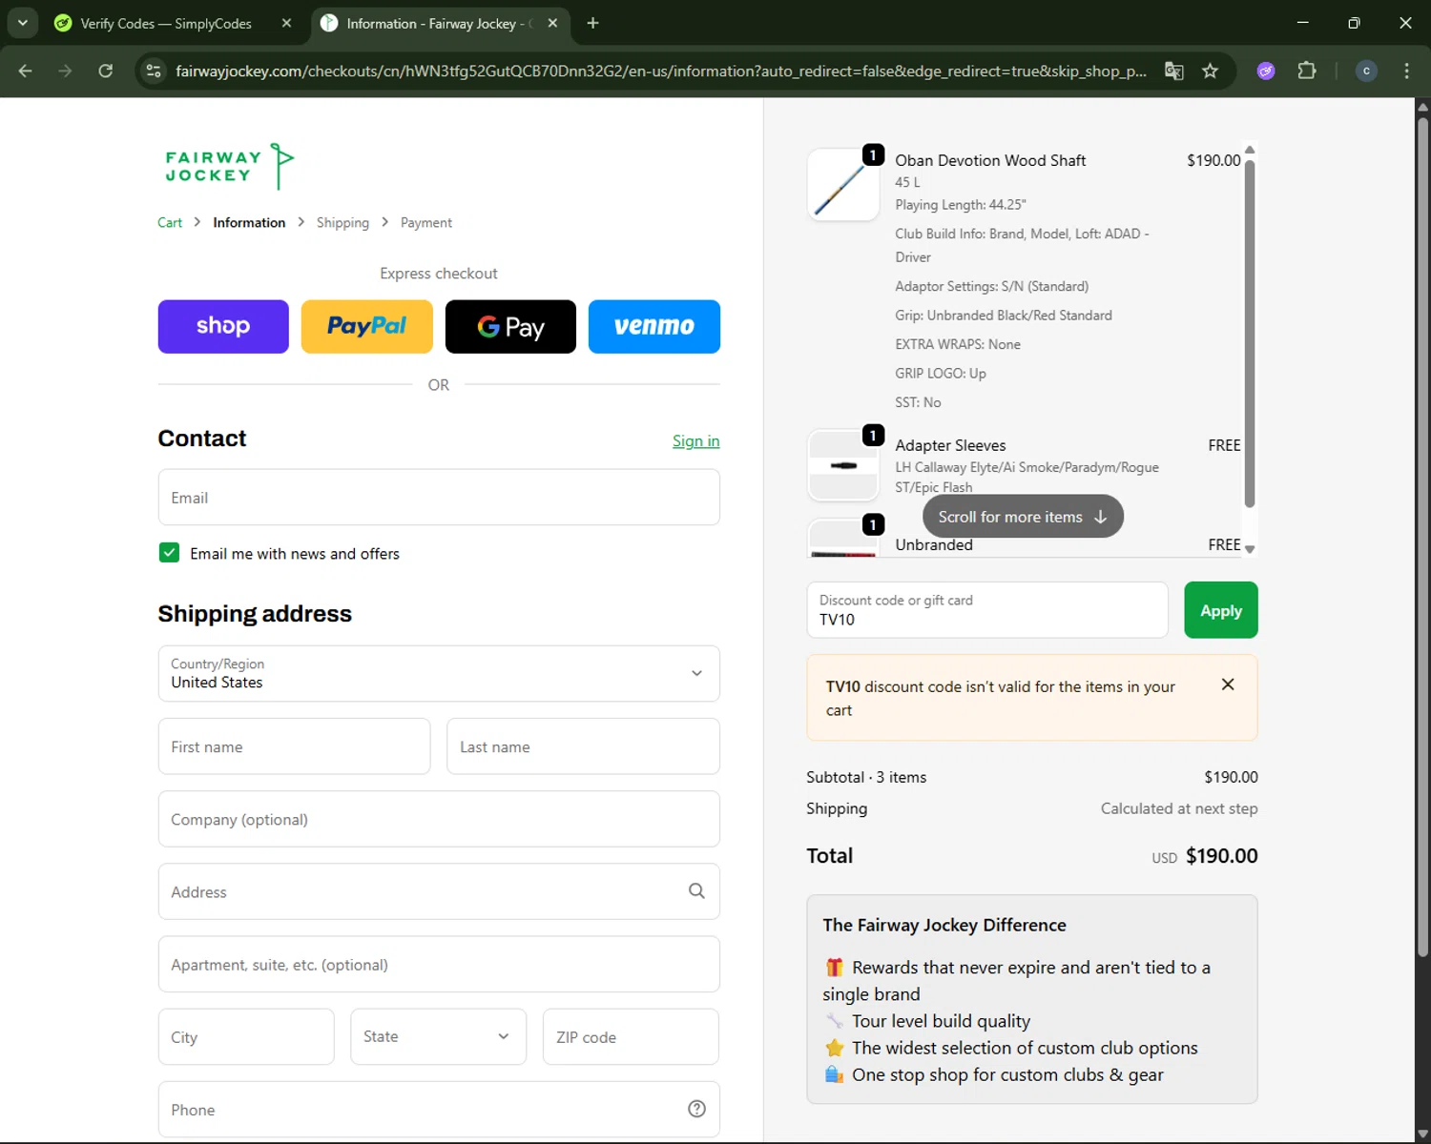Click the address search magnifier icon

[x=696, y=891]
